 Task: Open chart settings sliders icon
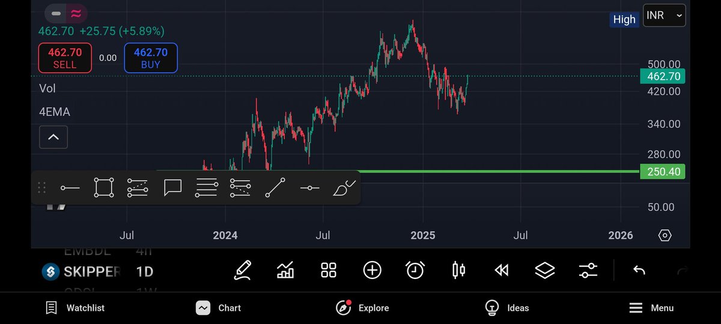click(x=588, y=271)
